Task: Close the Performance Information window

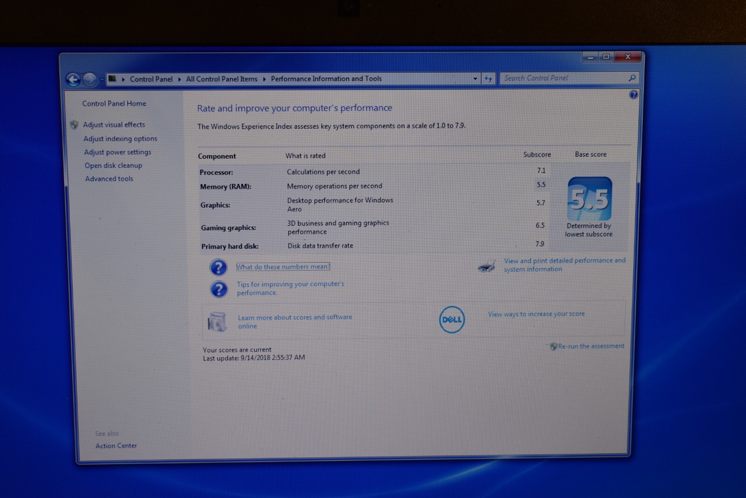Action: [x=628, y=57]
